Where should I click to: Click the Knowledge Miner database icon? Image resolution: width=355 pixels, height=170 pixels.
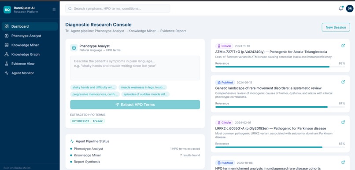click(7, 45)
